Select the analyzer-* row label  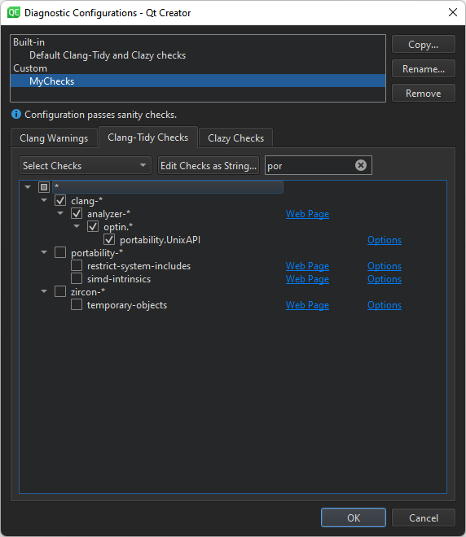(108, 214)
